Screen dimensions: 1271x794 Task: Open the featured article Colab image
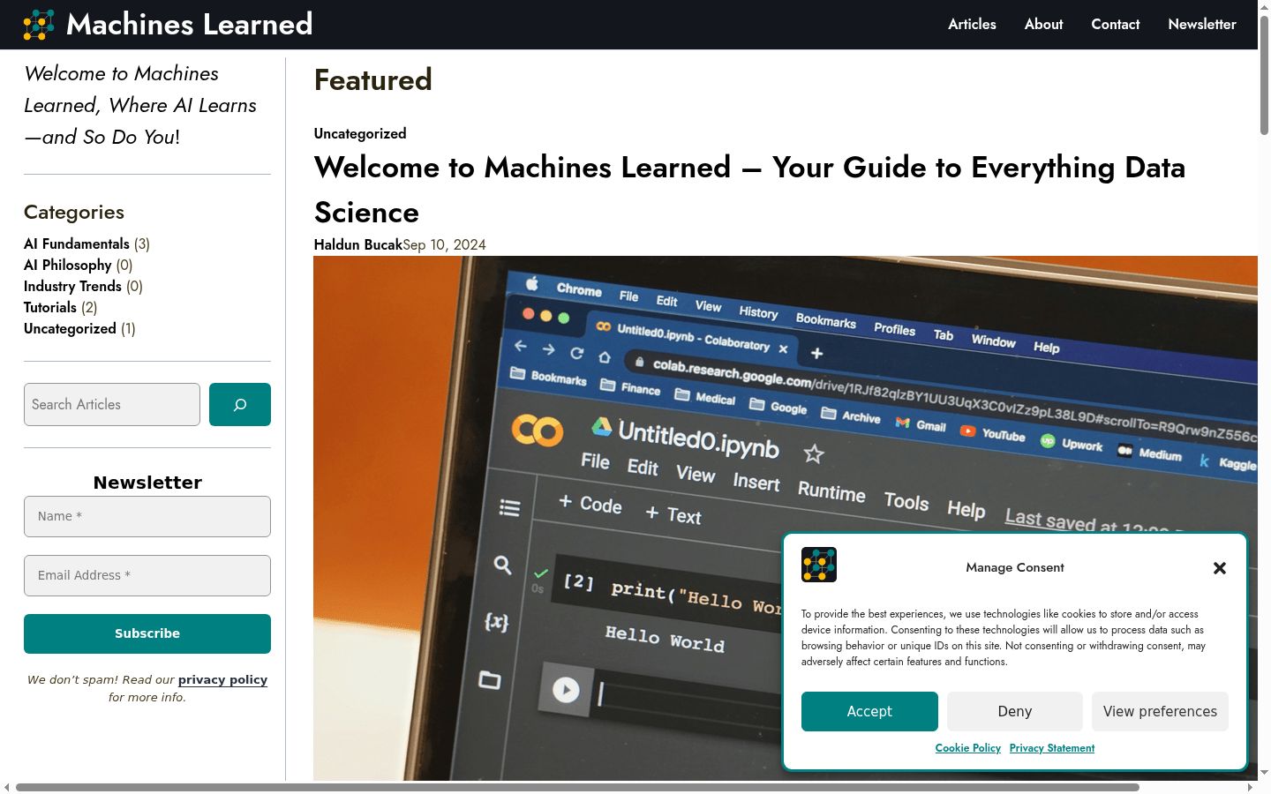tap(786, 518)
